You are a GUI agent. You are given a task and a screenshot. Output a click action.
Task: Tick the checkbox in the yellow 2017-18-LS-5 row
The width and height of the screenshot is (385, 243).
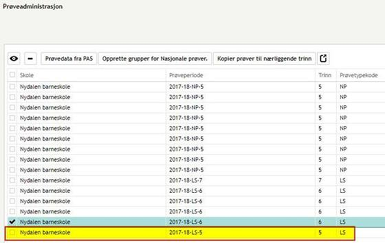click(x=12, y=232)
